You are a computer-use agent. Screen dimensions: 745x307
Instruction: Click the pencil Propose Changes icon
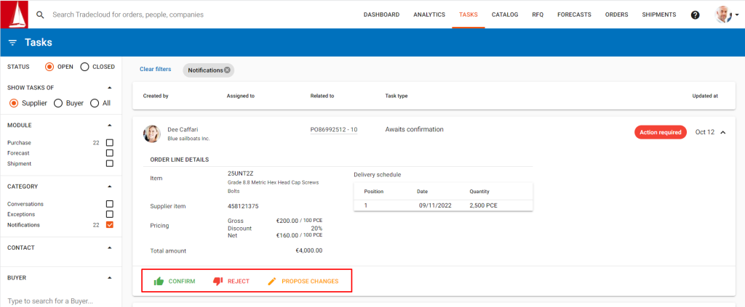point(272,281)
